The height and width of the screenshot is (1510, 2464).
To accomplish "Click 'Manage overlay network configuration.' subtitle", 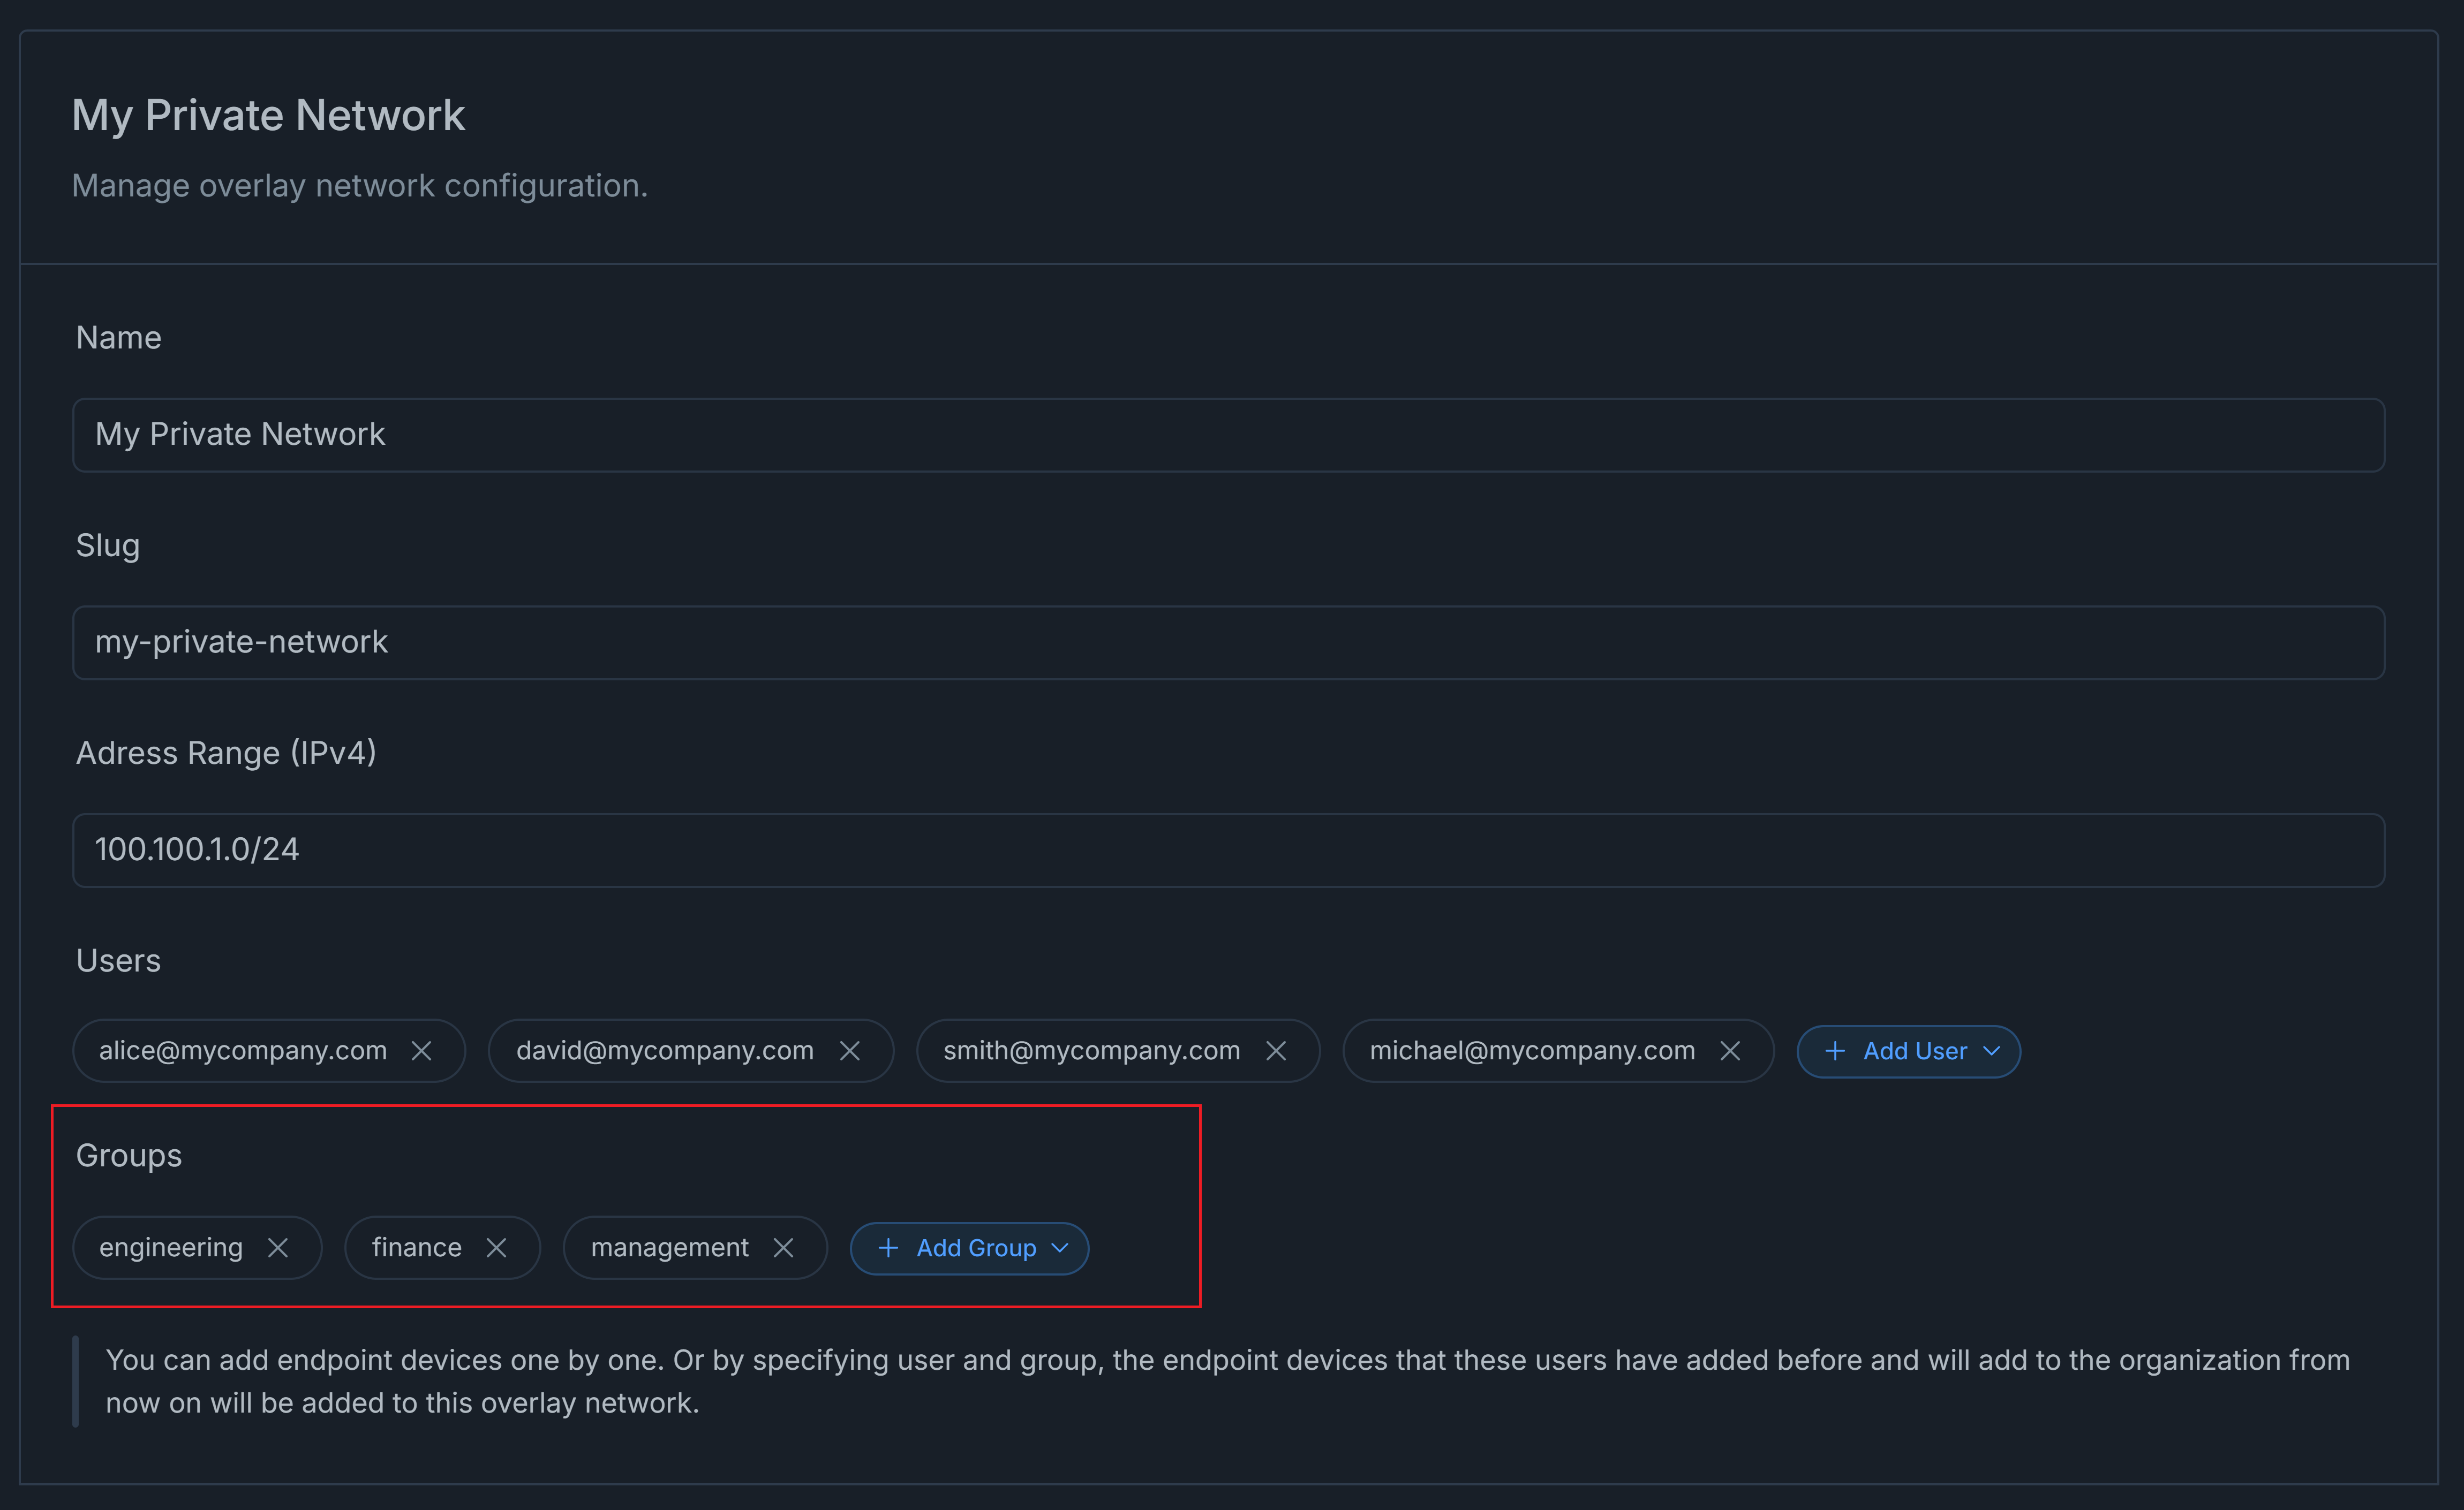I will 360,186.
